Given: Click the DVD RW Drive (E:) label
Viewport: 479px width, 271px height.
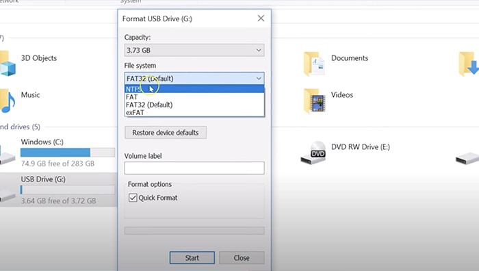Looking at the screenshot, I should (361, 147).
